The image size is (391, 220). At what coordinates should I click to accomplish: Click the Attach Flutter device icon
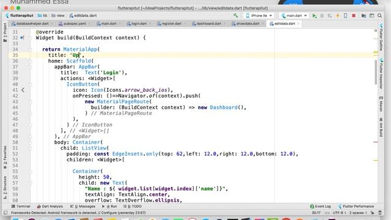[x=345, y=16]
